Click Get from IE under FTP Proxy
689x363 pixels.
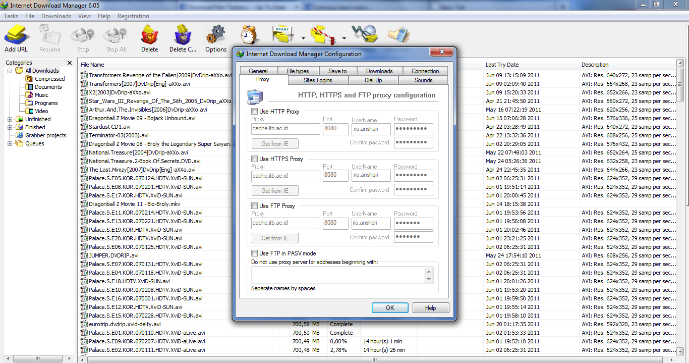(x=275, y=238)
